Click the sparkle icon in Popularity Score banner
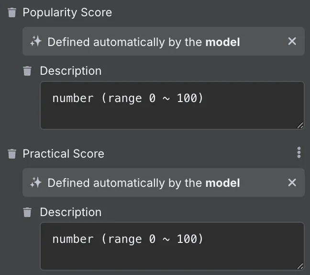The image size is (310, 275). coord(36,41)
